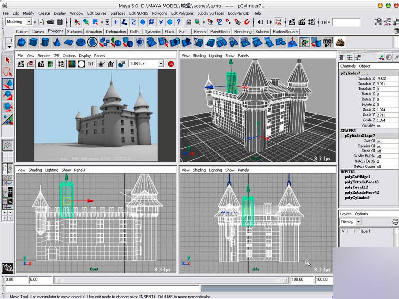Click the time range slider bar

[172, 280]
